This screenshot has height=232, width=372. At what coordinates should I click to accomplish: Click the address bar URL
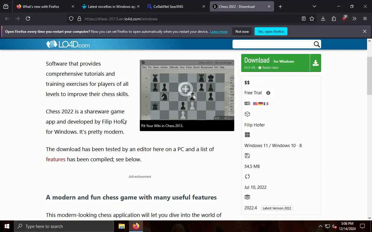(x=121, y=19)
